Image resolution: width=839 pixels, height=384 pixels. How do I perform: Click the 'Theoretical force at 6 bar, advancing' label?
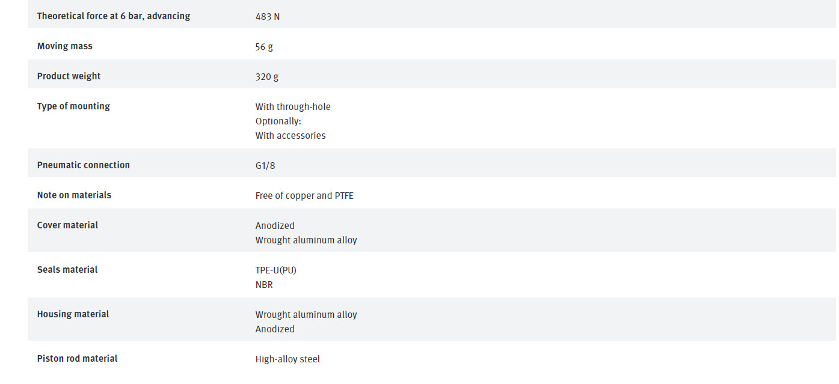114,16
